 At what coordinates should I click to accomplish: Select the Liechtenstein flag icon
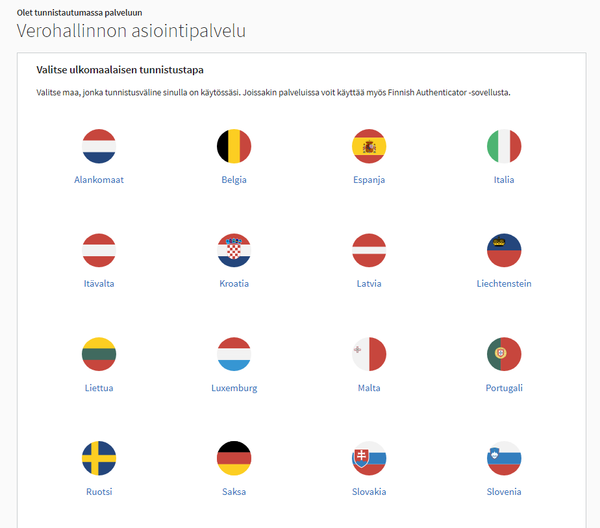tap(504, 250)
